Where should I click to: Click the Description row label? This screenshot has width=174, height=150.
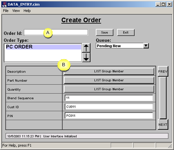click(16, 72)
